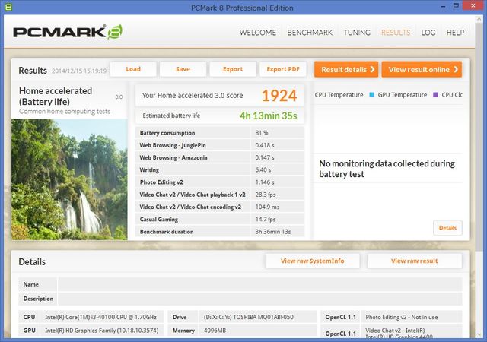Click the vertical scrollbar up arrow
The image size is (487, 342).
479,19
